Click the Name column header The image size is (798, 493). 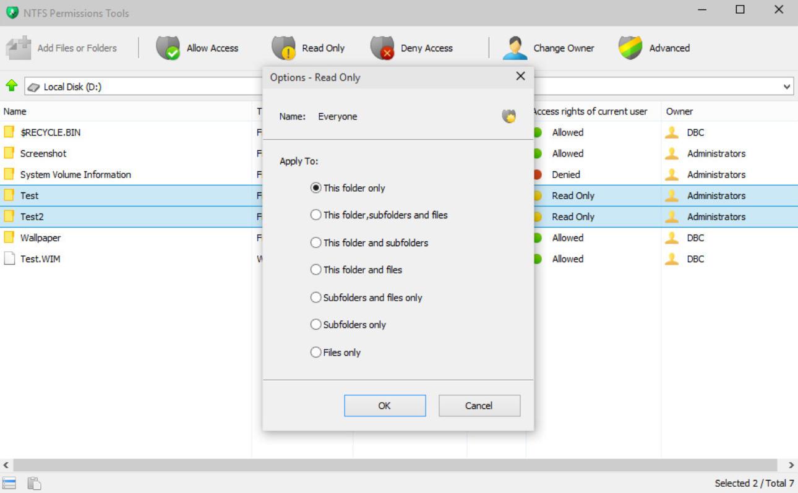point(15,111)
